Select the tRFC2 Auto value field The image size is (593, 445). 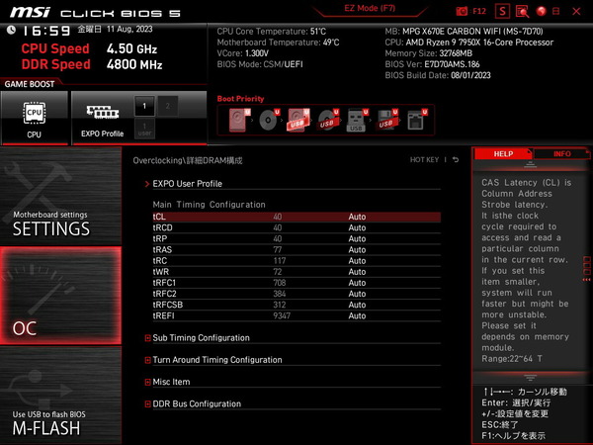[357, 294]
